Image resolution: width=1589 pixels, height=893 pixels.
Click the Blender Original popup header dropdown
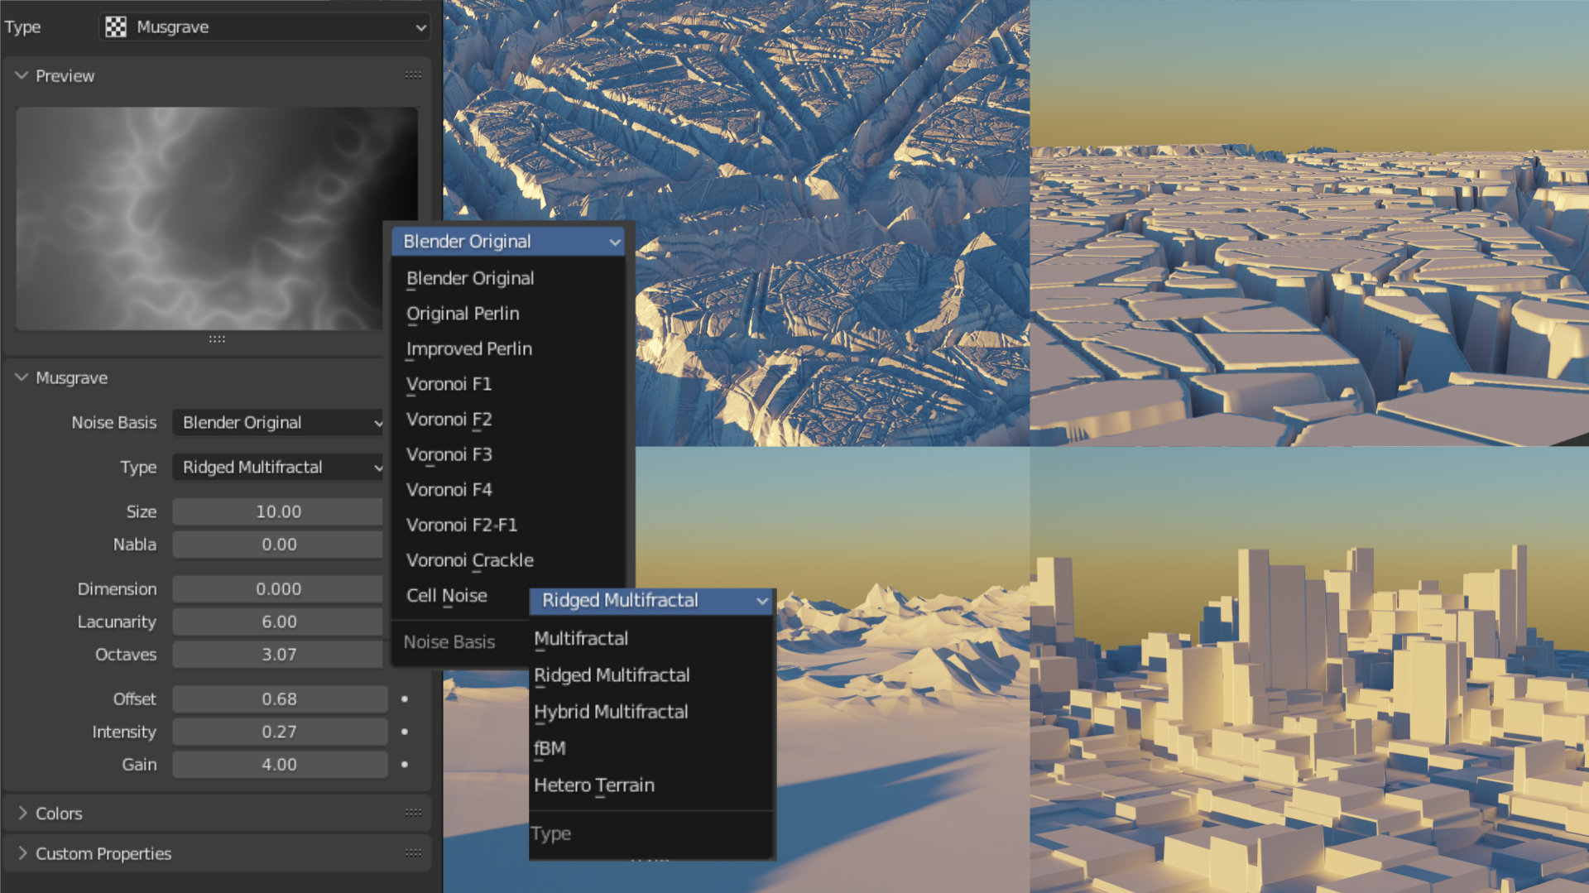click(x=508, y=242)
